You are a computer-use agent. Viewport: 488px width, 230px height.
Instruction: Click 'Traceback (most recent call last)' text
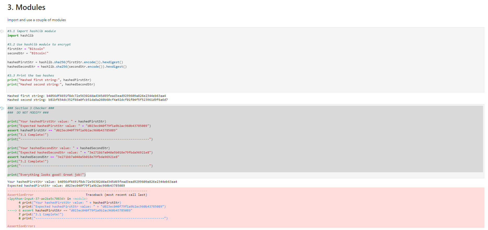(x=116, y=195)
